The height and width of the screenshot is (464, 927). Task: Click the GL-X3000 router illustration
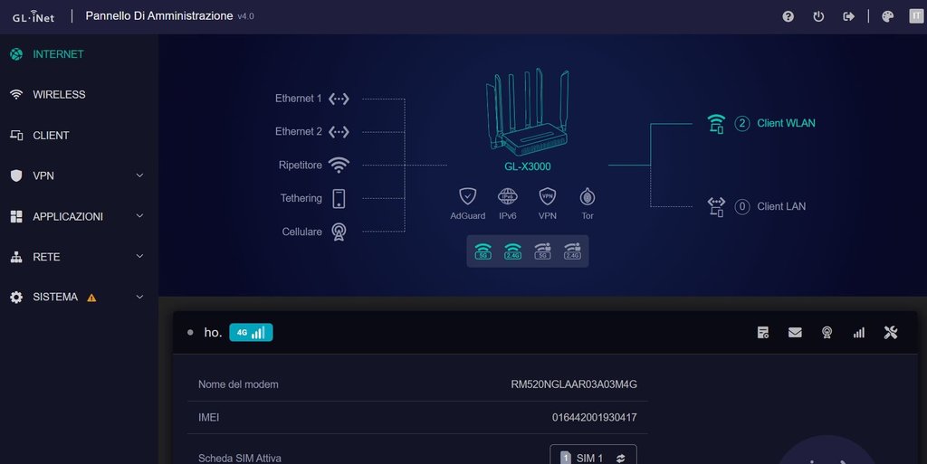point(528,111)
